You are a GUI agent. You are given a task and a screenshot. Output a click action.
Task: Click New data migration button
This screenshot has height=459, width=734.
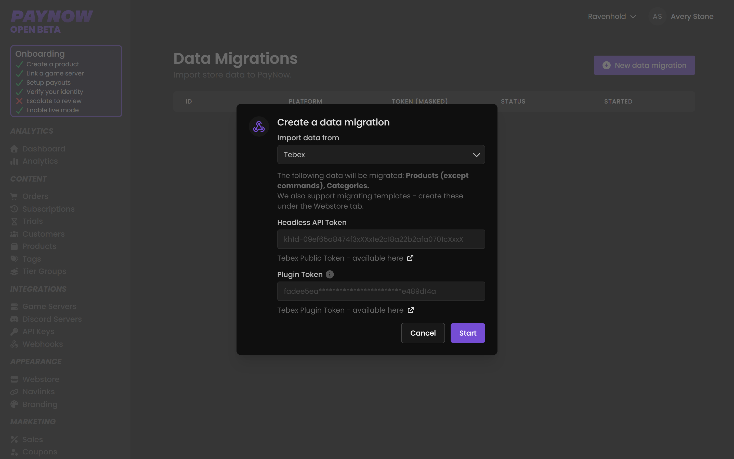(644, 65)
